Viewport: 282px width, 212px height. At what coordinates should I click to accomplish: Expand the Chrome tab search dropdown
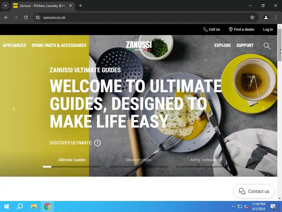[x=6, y=6]
